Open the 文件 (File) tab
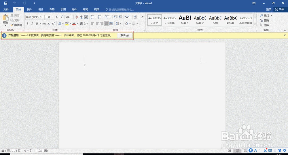 click(6, 9)
